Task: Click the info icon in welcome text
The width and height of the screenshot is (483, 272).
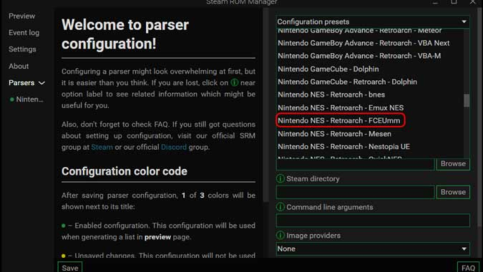Action: click(x=235, y=82)
